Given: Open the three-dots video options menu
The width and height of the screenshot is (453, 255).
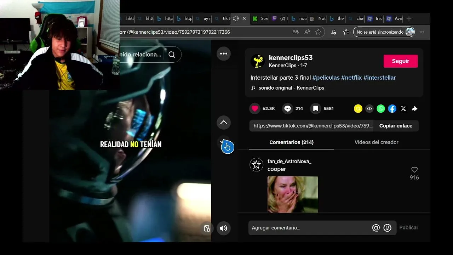Looking at the screenshot, I should pyautogui.click(x=224, y=53).
